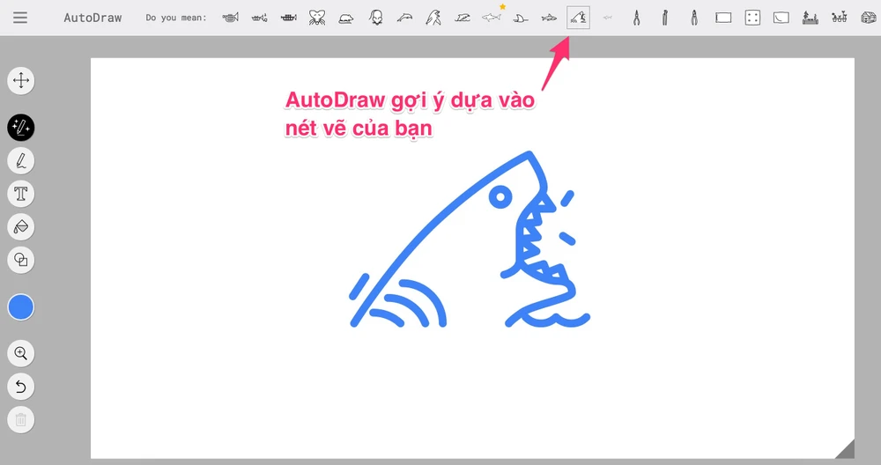This screenshot has height=465, width=881.
Task: Select the freehand Draw pencil tool
Action: pyautogui.click(x=21, y=161)
